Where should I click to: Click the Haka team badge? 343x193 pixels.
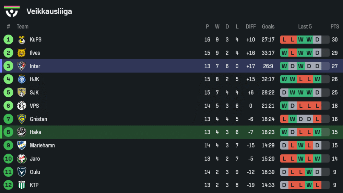click(22, 132)
